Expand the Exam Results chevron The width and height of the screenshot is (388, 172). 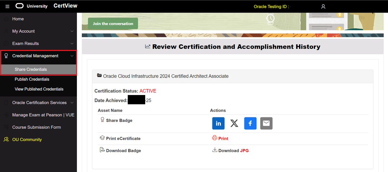(72, 44)
